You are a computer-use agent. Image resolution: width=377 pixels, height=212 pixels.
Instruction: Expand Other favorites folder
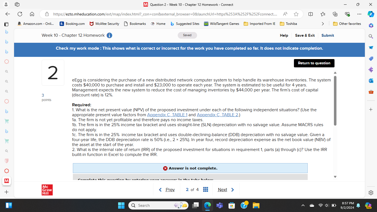(x=347, y=24)
